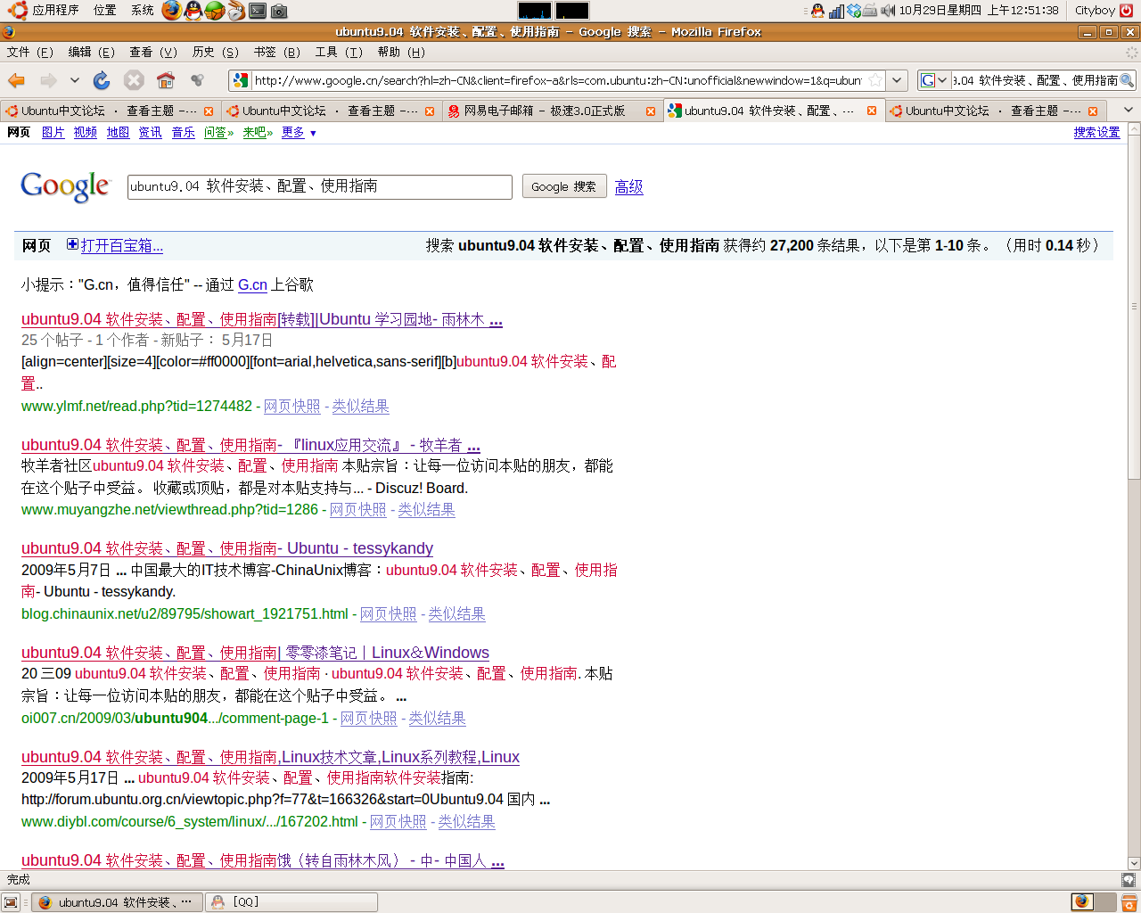
Task: Click the Forward arrow button
Action: pyautogui.click(x=48, y=80)
